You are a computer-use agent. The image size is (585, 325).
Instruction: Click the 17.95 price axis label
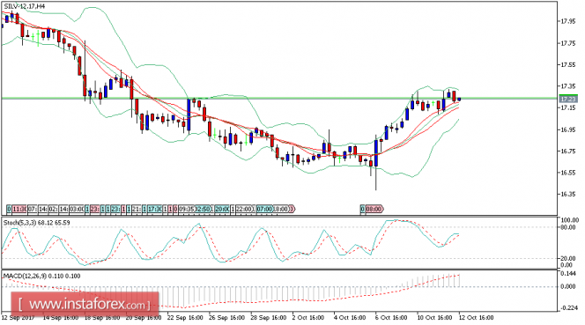coord(568,21)
